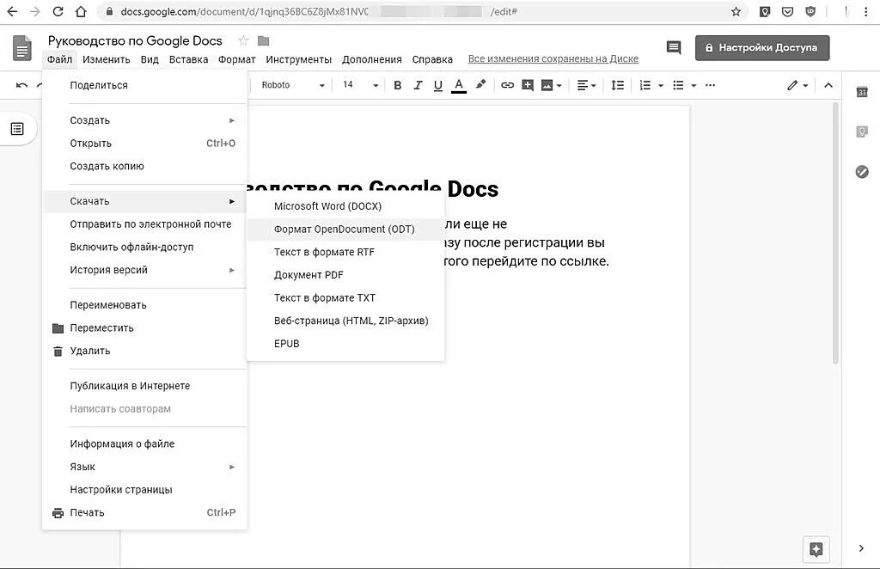Open the Keep side panel icon
Screen dimensions: 880x569
pyautogui.click(x=862, y=132)
